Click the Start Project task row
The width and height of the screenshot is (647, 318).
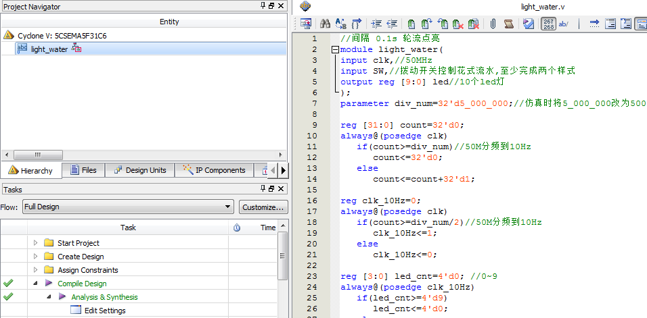tap(79, 243)
